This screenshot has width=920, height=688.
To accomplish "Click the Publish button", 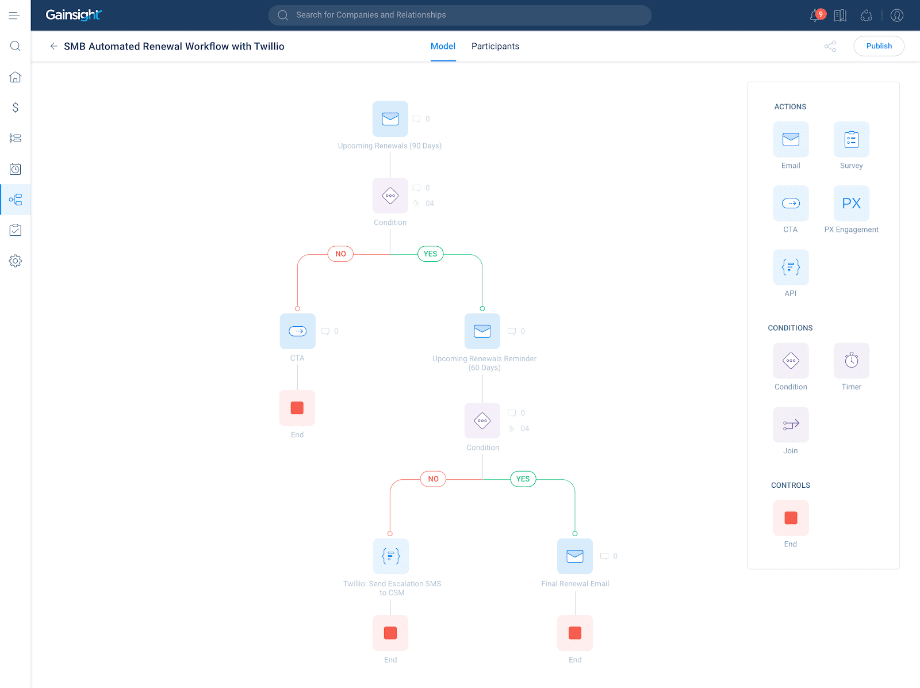I will (879, 46).
